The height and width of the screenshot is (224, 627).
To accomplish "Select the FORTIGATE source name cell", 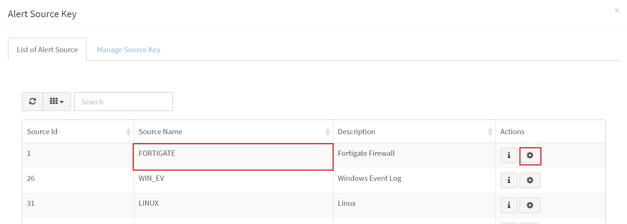I will [x=233, y=156].
